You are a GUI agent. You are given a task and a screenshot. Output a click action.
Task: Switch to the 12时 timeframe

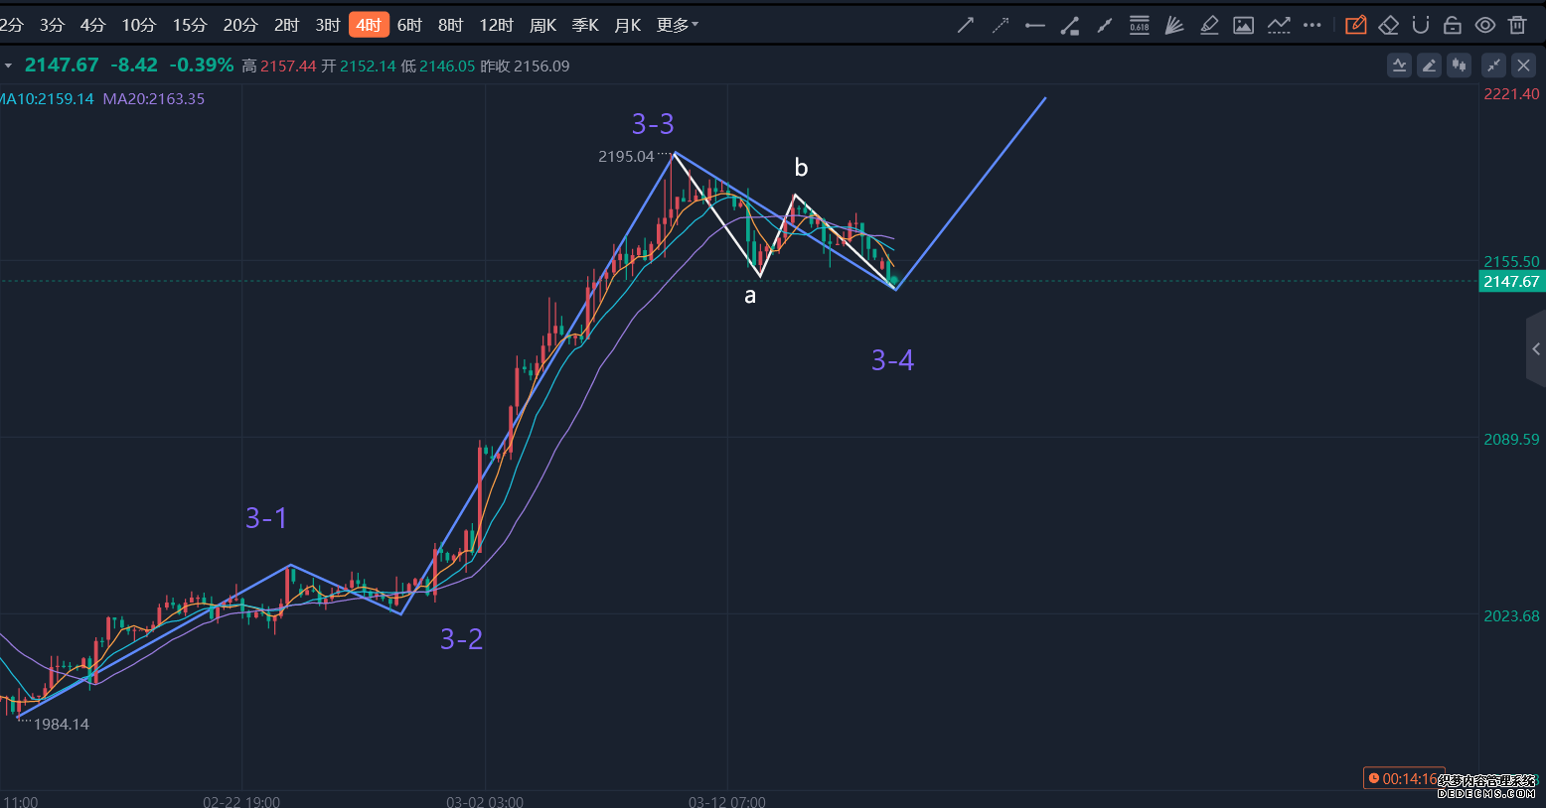[496, 25]
